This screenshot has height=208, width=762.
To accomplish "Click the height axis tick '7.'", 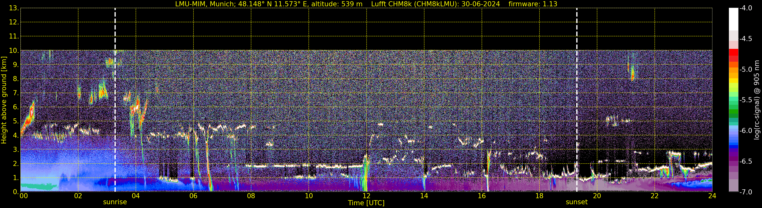I will [x=16, y=93].
